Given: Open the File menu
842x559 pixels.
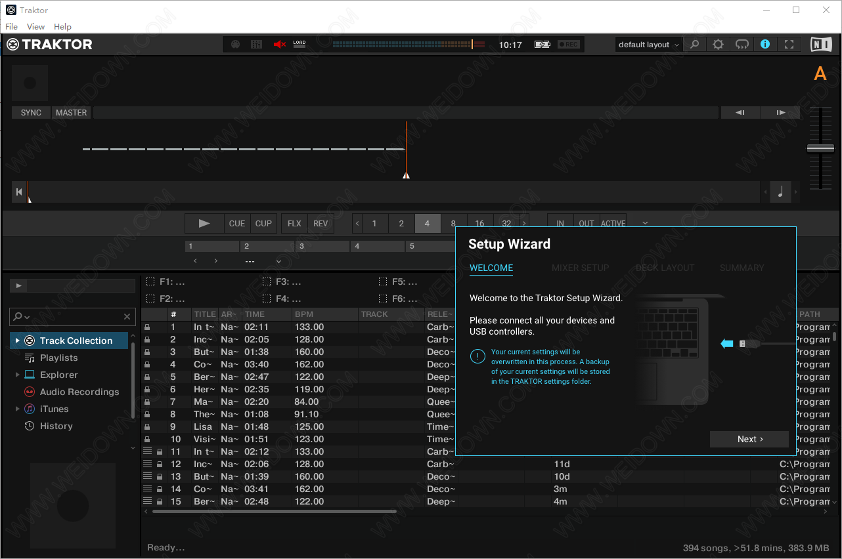Looking at the screenshot, I should tap(11, 26).
